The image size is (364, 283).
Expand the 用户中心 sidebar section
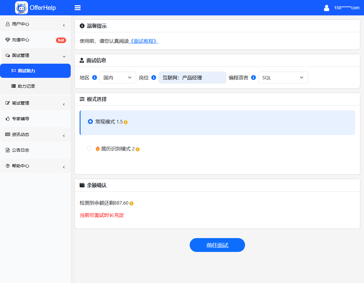point(35,24)
